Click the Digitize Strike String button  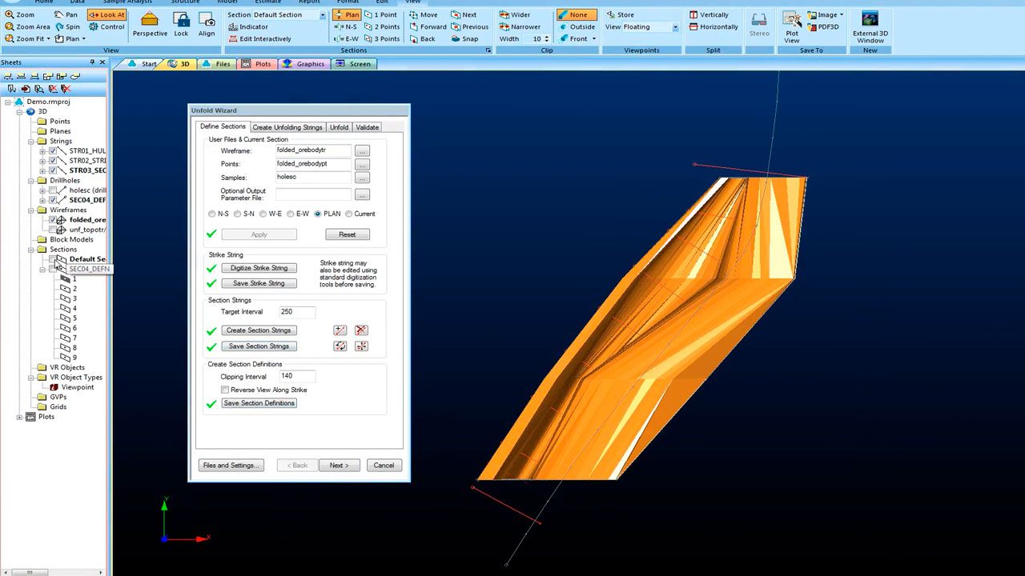tap(259, 268)
